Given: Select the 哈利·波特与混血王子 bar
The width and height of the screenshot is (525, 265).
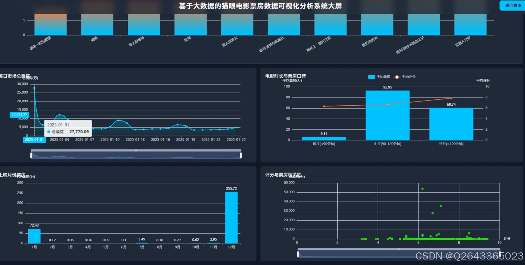Looking at the screenshot, I should coord(424,24).
